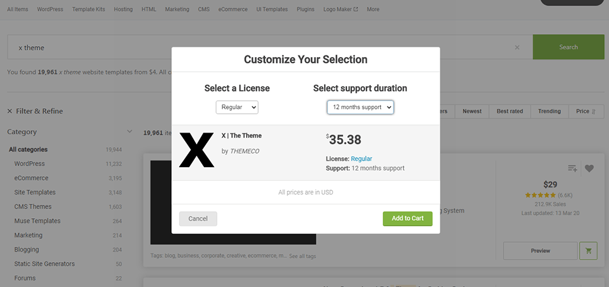Open the WordPress menu item

pyautogui.click(x=50, y=9)
